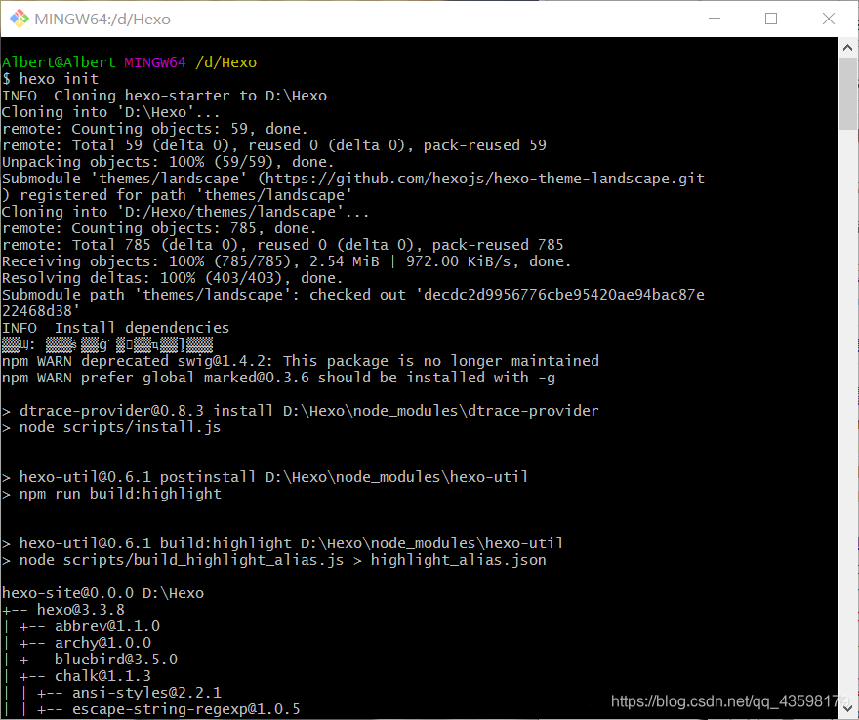Click the scrollbar up arrow
The image size is (859, 720).
click(847, 48)
